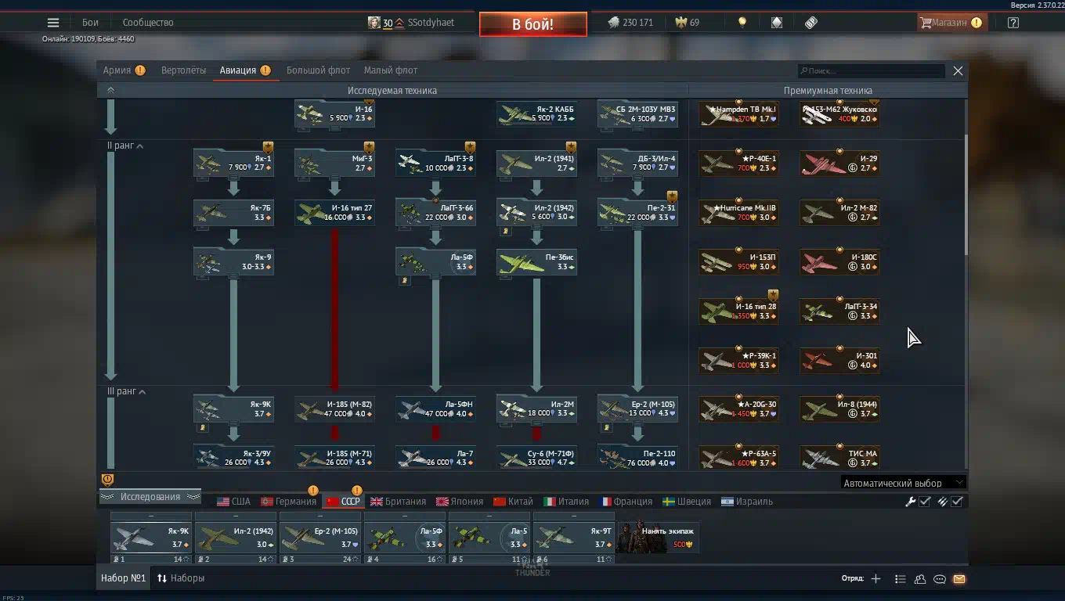Select the Ла-5ФН aircraft
1065x601 pixels.
(x=435, y=408)
